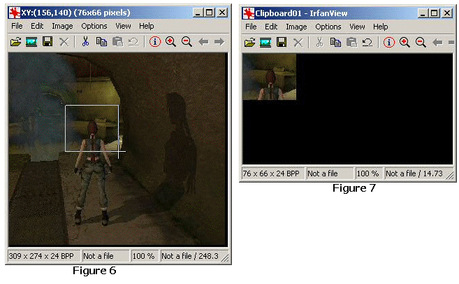The height and width of the screenshot is (284, 459).
Task: Click delete X icon in left window toolbar
Action: point(64,42)
